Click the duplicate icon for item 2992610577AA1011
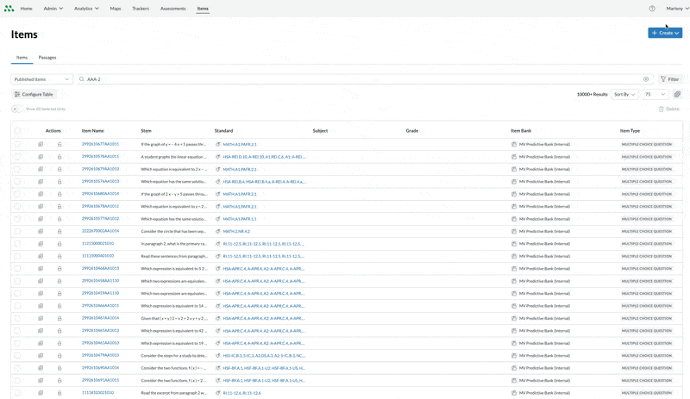 (41, 145)
